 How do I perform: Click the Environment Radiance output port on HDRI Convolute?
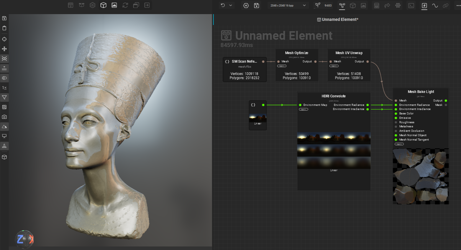368,105
